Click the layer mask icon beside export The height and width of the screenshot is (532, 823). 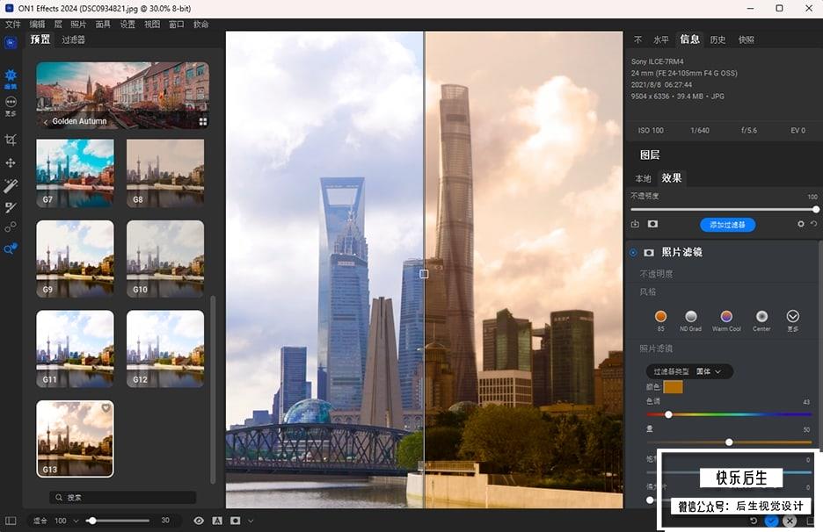click(652, 225)
